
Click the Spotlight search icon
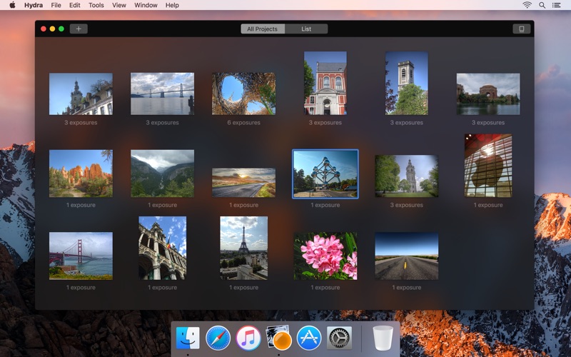[542, 5]
